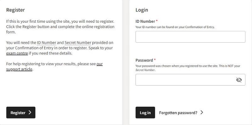252x125 pixels.
Task: Focus the ID Number input field
Action: pos(191,37)
